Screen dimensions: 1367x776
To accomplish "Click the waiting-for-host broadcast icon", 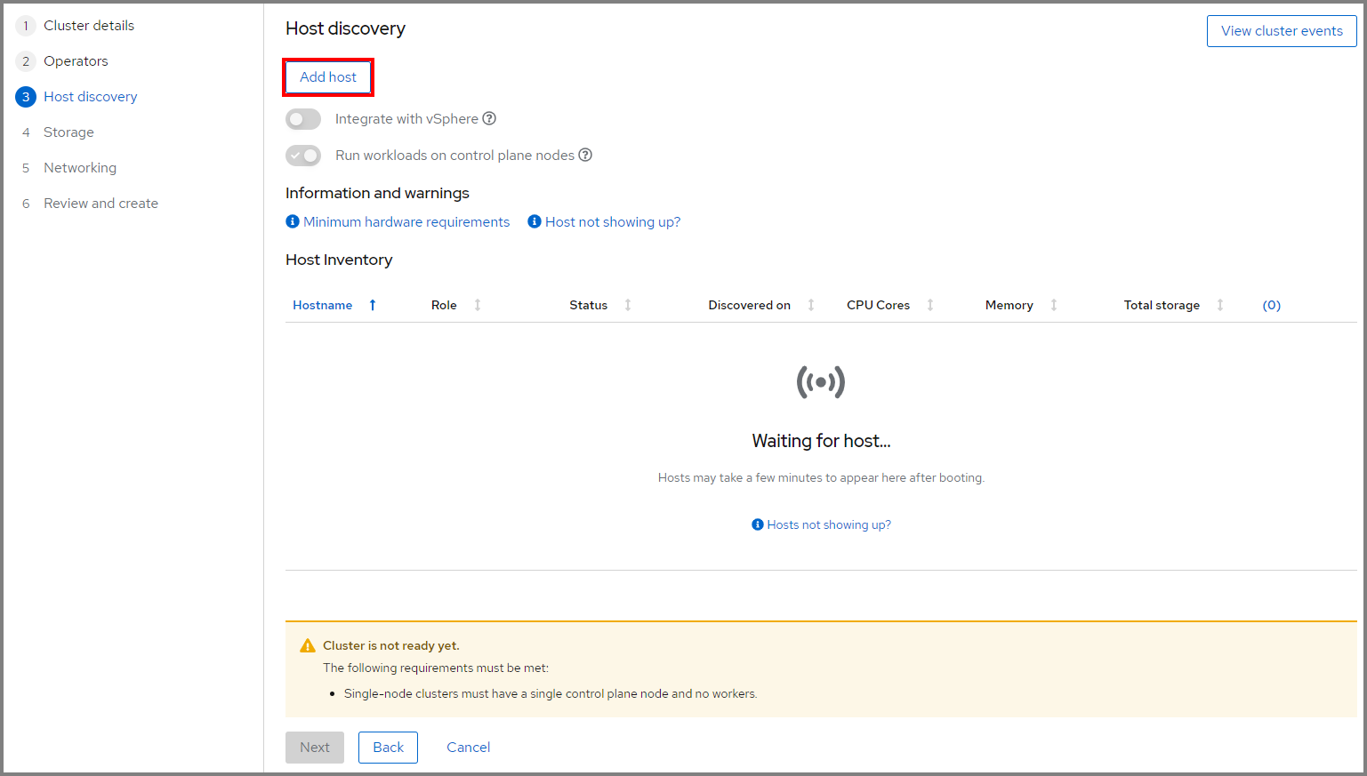I will coord(820,381).
